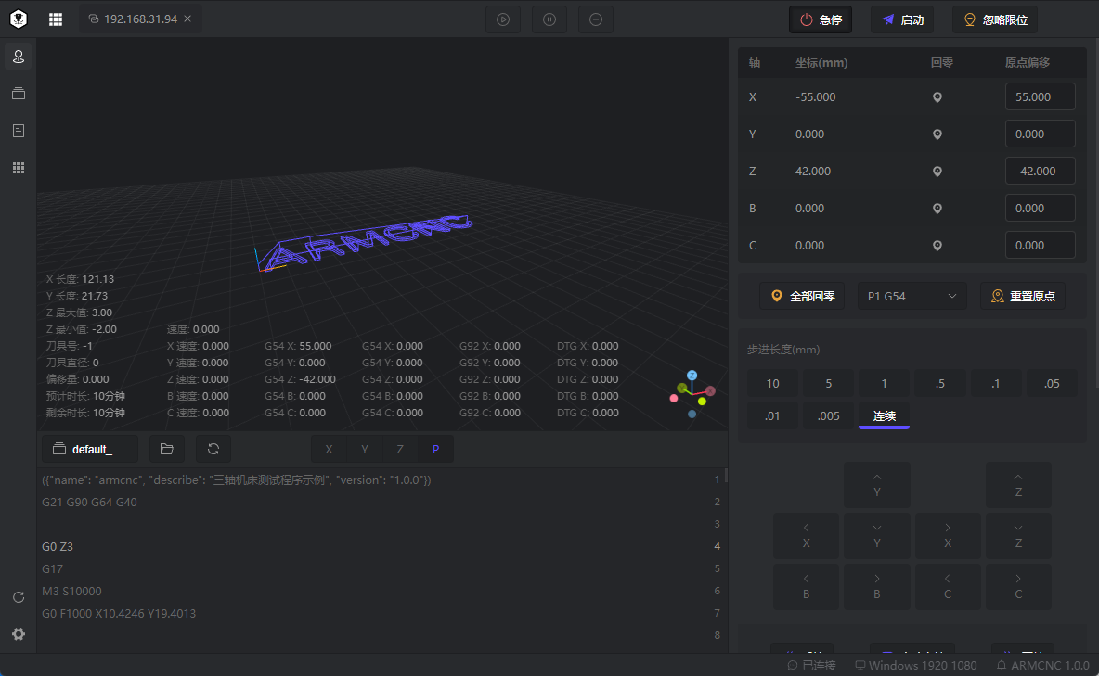This screenshot has height=676, width=1099.
Task: Edit the Z origin offset field -42.000
Action: click(1041, 171)
